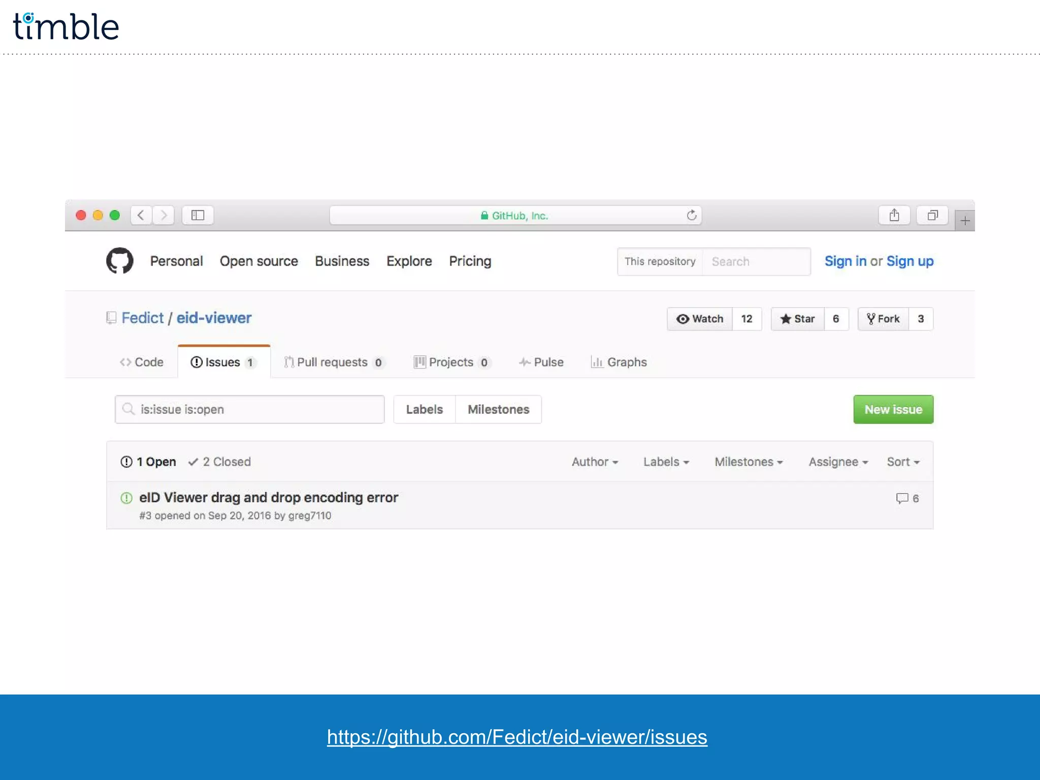Image resolution: width=1040 pixels, height=780 pixels.
Task: Click the comment bubble icon on issue #3
Action: click(902, 498)
